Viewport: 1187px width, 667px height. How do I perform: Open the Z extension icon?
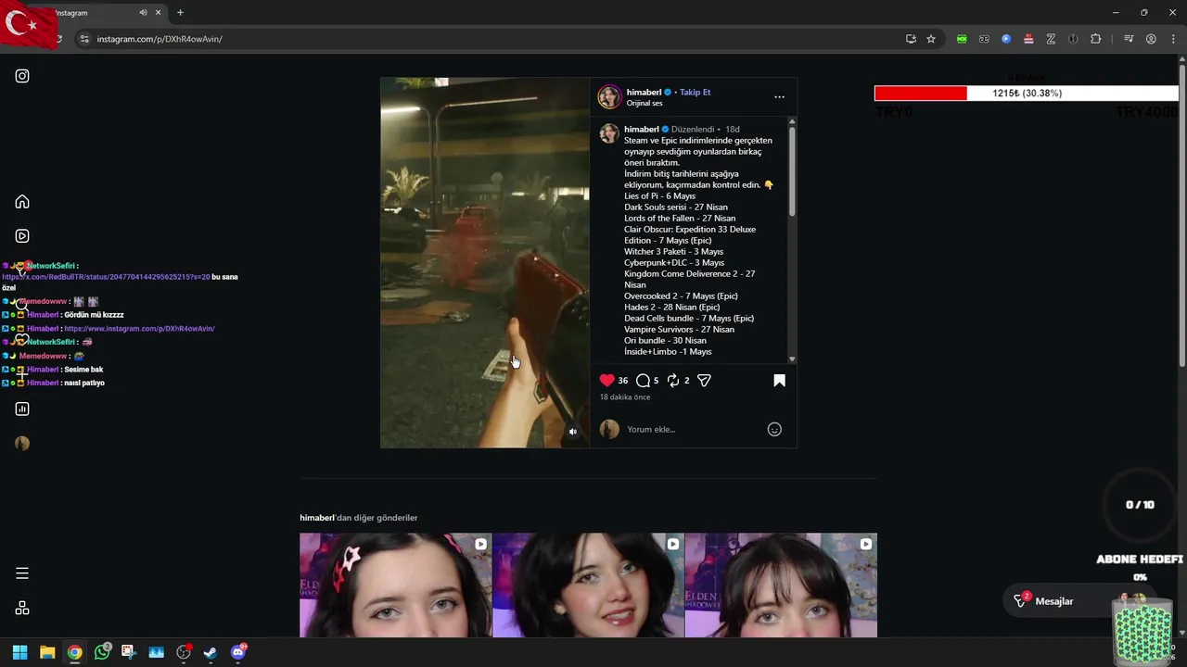pos(1051,39)
